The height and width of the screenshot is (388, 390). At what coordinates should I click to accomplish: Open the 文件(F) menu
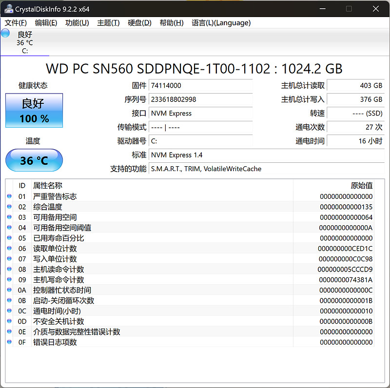tap(16, 23)
